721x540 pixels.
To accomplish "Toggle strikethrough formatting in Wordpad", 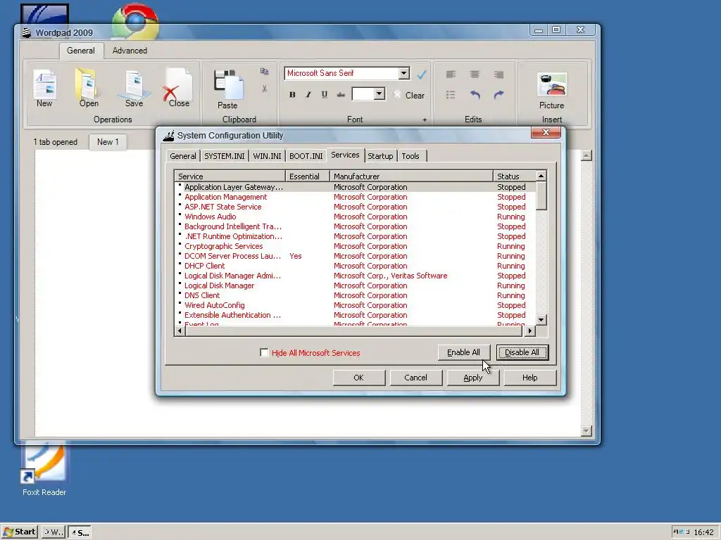I will pos(341,95).
